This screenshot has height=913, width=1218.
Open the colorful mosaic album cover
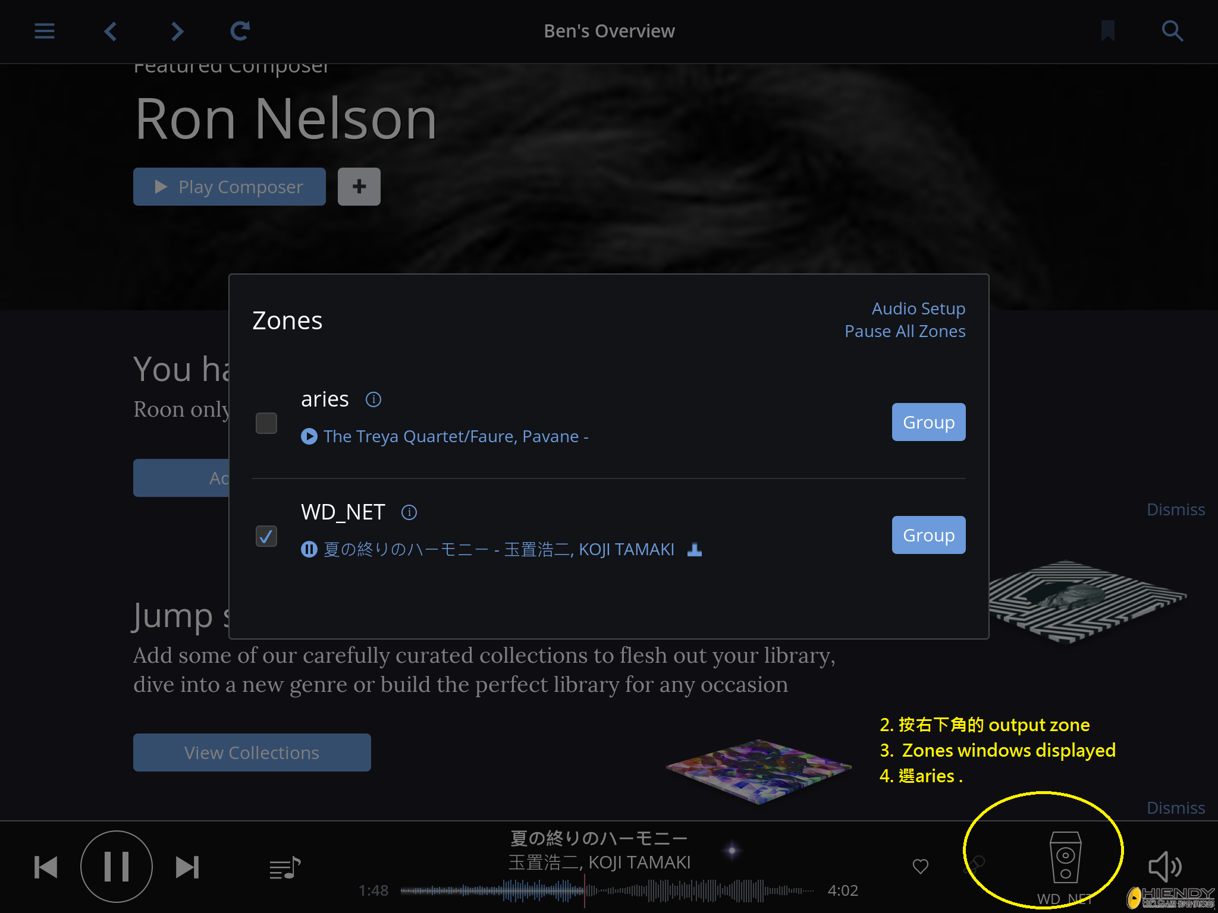pyautogui.click(x=759, y=772)
